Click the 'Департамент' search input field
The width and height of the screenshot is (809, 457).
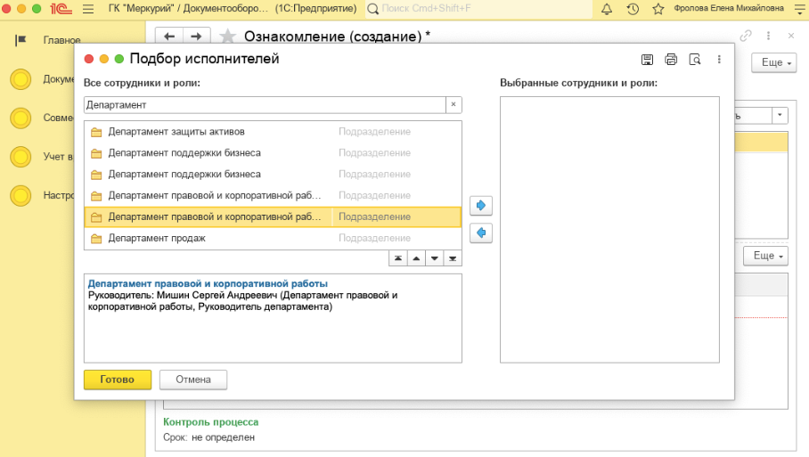coord(264,105)
